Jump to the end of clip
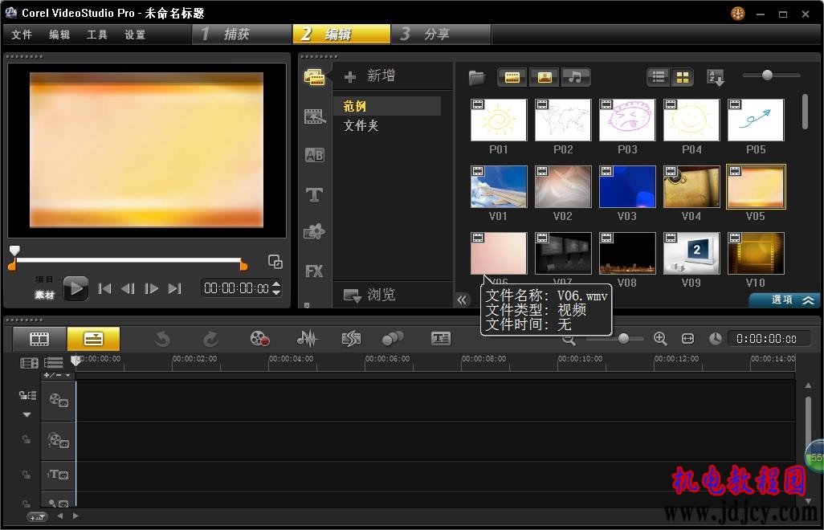 point(174,288)
